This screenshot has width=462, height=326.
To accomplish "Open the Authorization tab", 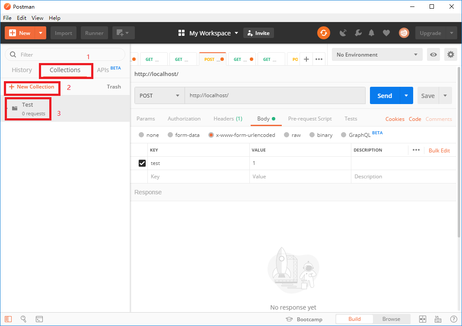I will coord(184,119).
